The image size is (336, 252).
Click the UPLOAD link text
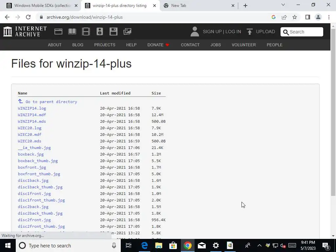(265, 31)
